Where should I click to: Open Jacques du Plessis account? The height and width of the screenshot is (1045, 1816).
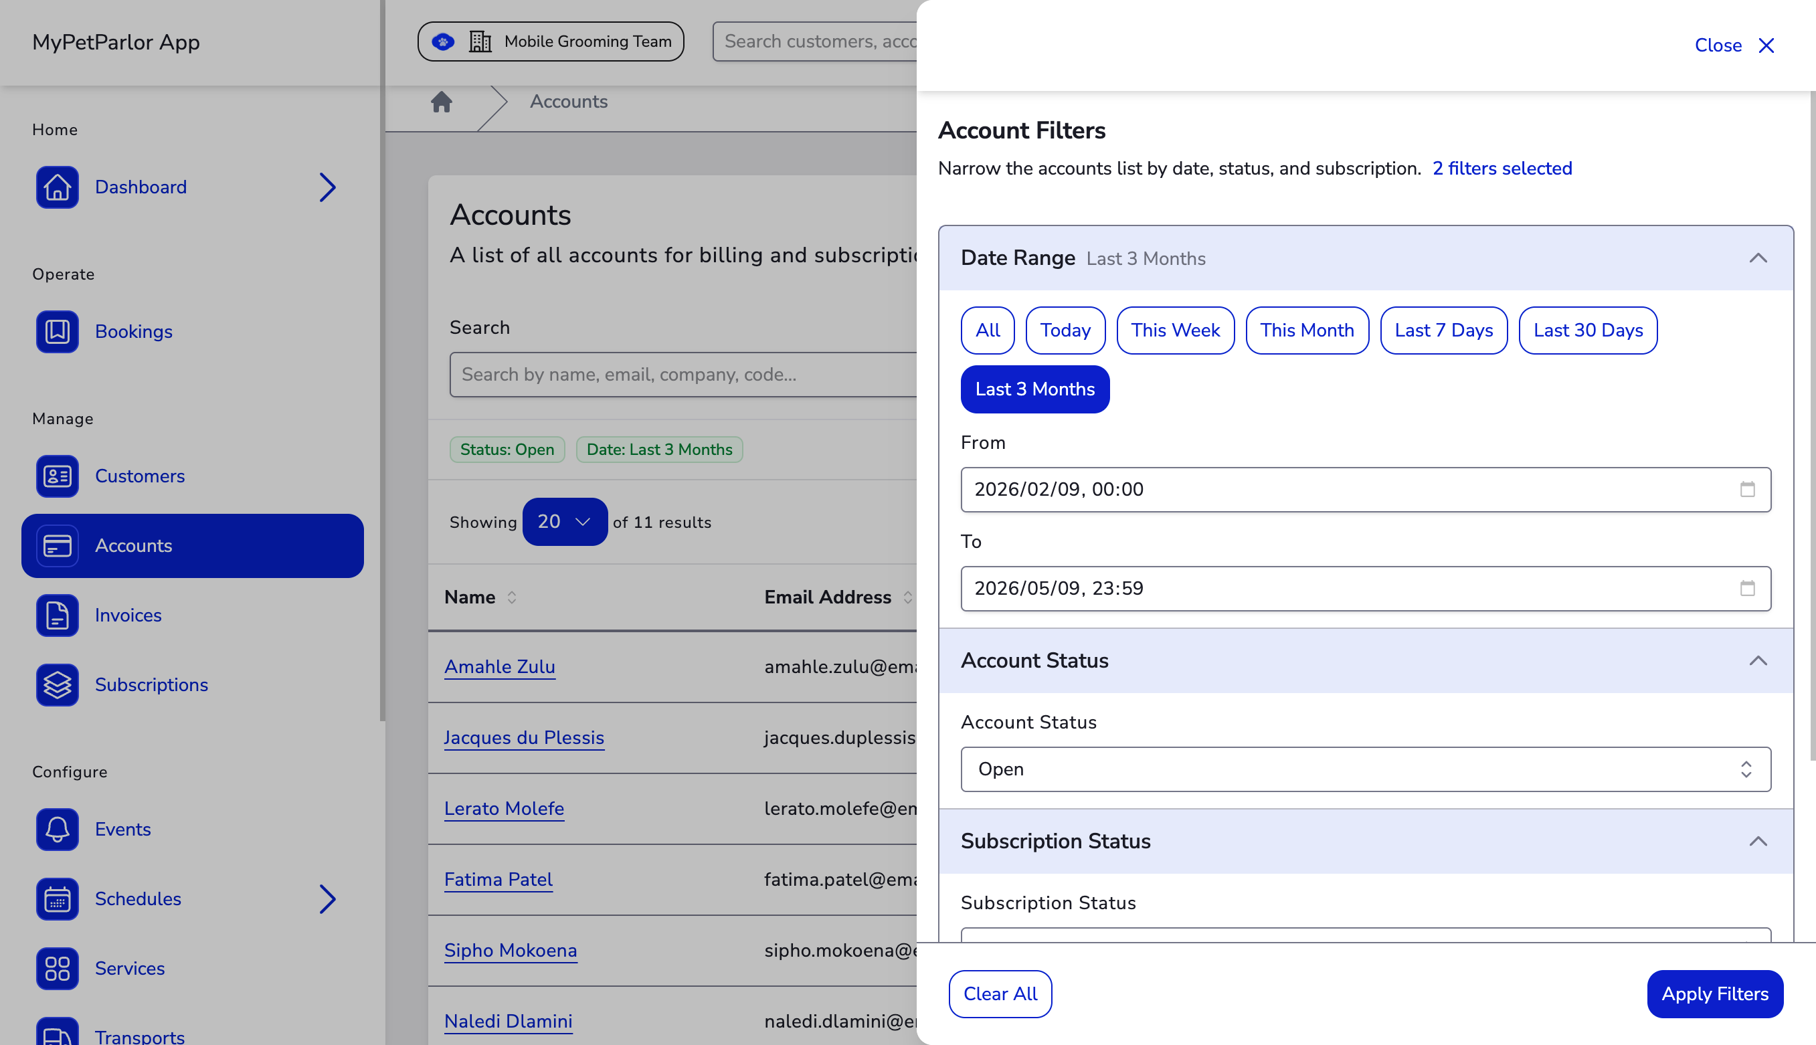[x=524, y=738]
